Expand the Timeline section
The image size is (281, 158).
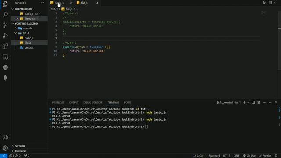[x=20, y=151]
